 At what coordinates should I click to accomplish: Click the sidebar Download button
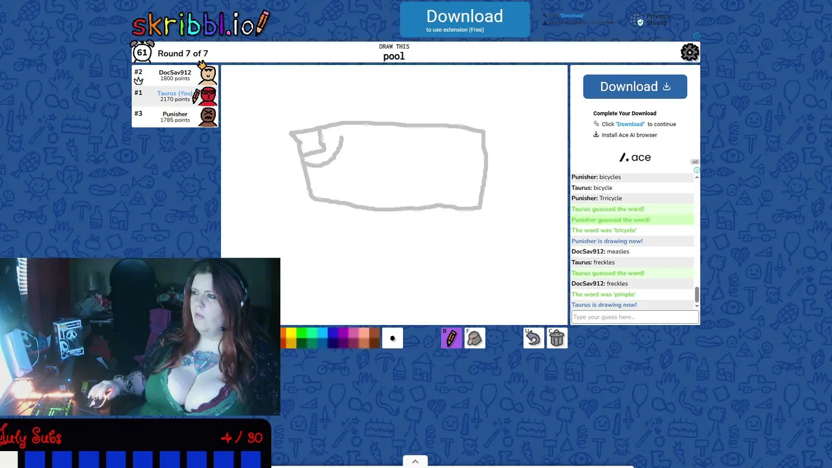[635, 86]
